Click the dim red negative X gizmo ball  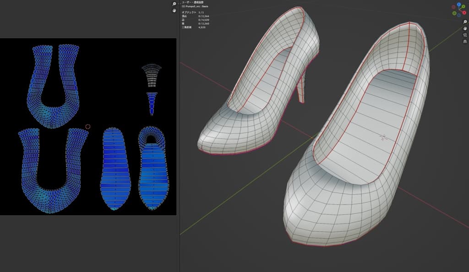point(453,7)
